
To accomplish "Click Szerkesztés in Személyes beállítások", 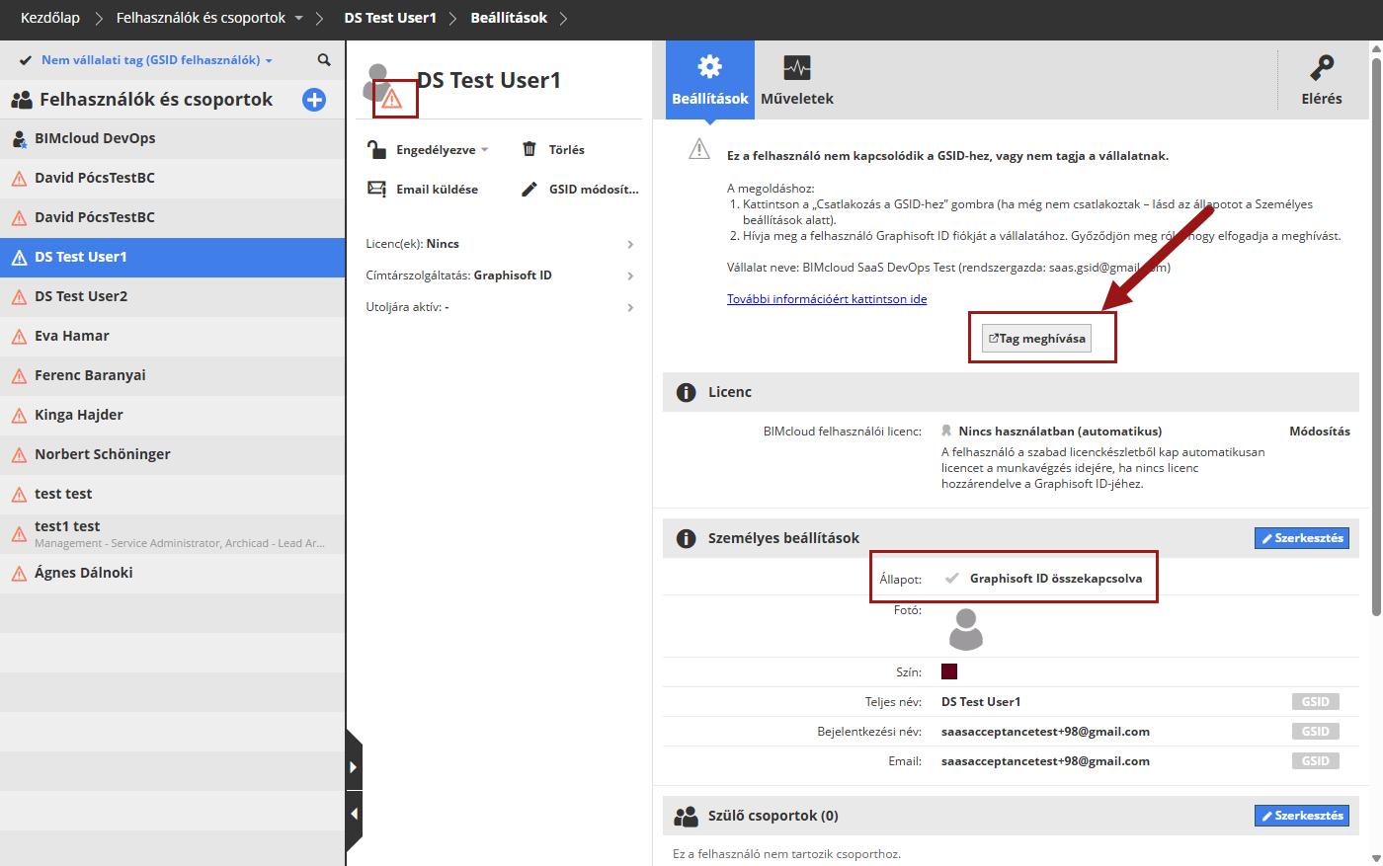I will [1302, 538].
